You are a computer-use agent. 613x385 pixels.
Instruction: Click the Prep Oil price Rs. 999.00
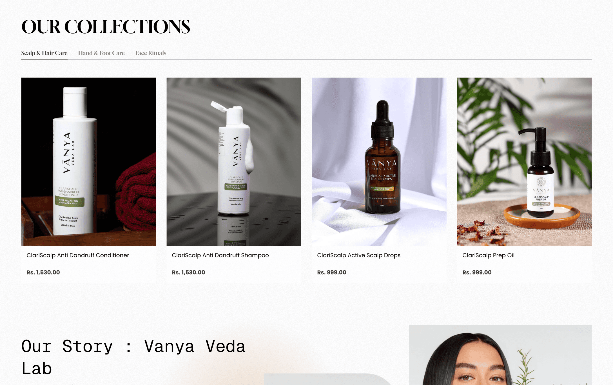tap(477, 272)
